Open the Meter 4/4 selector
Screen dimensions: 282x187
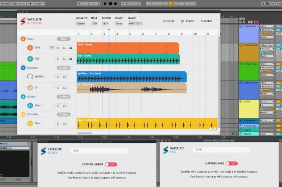point(106,23)
